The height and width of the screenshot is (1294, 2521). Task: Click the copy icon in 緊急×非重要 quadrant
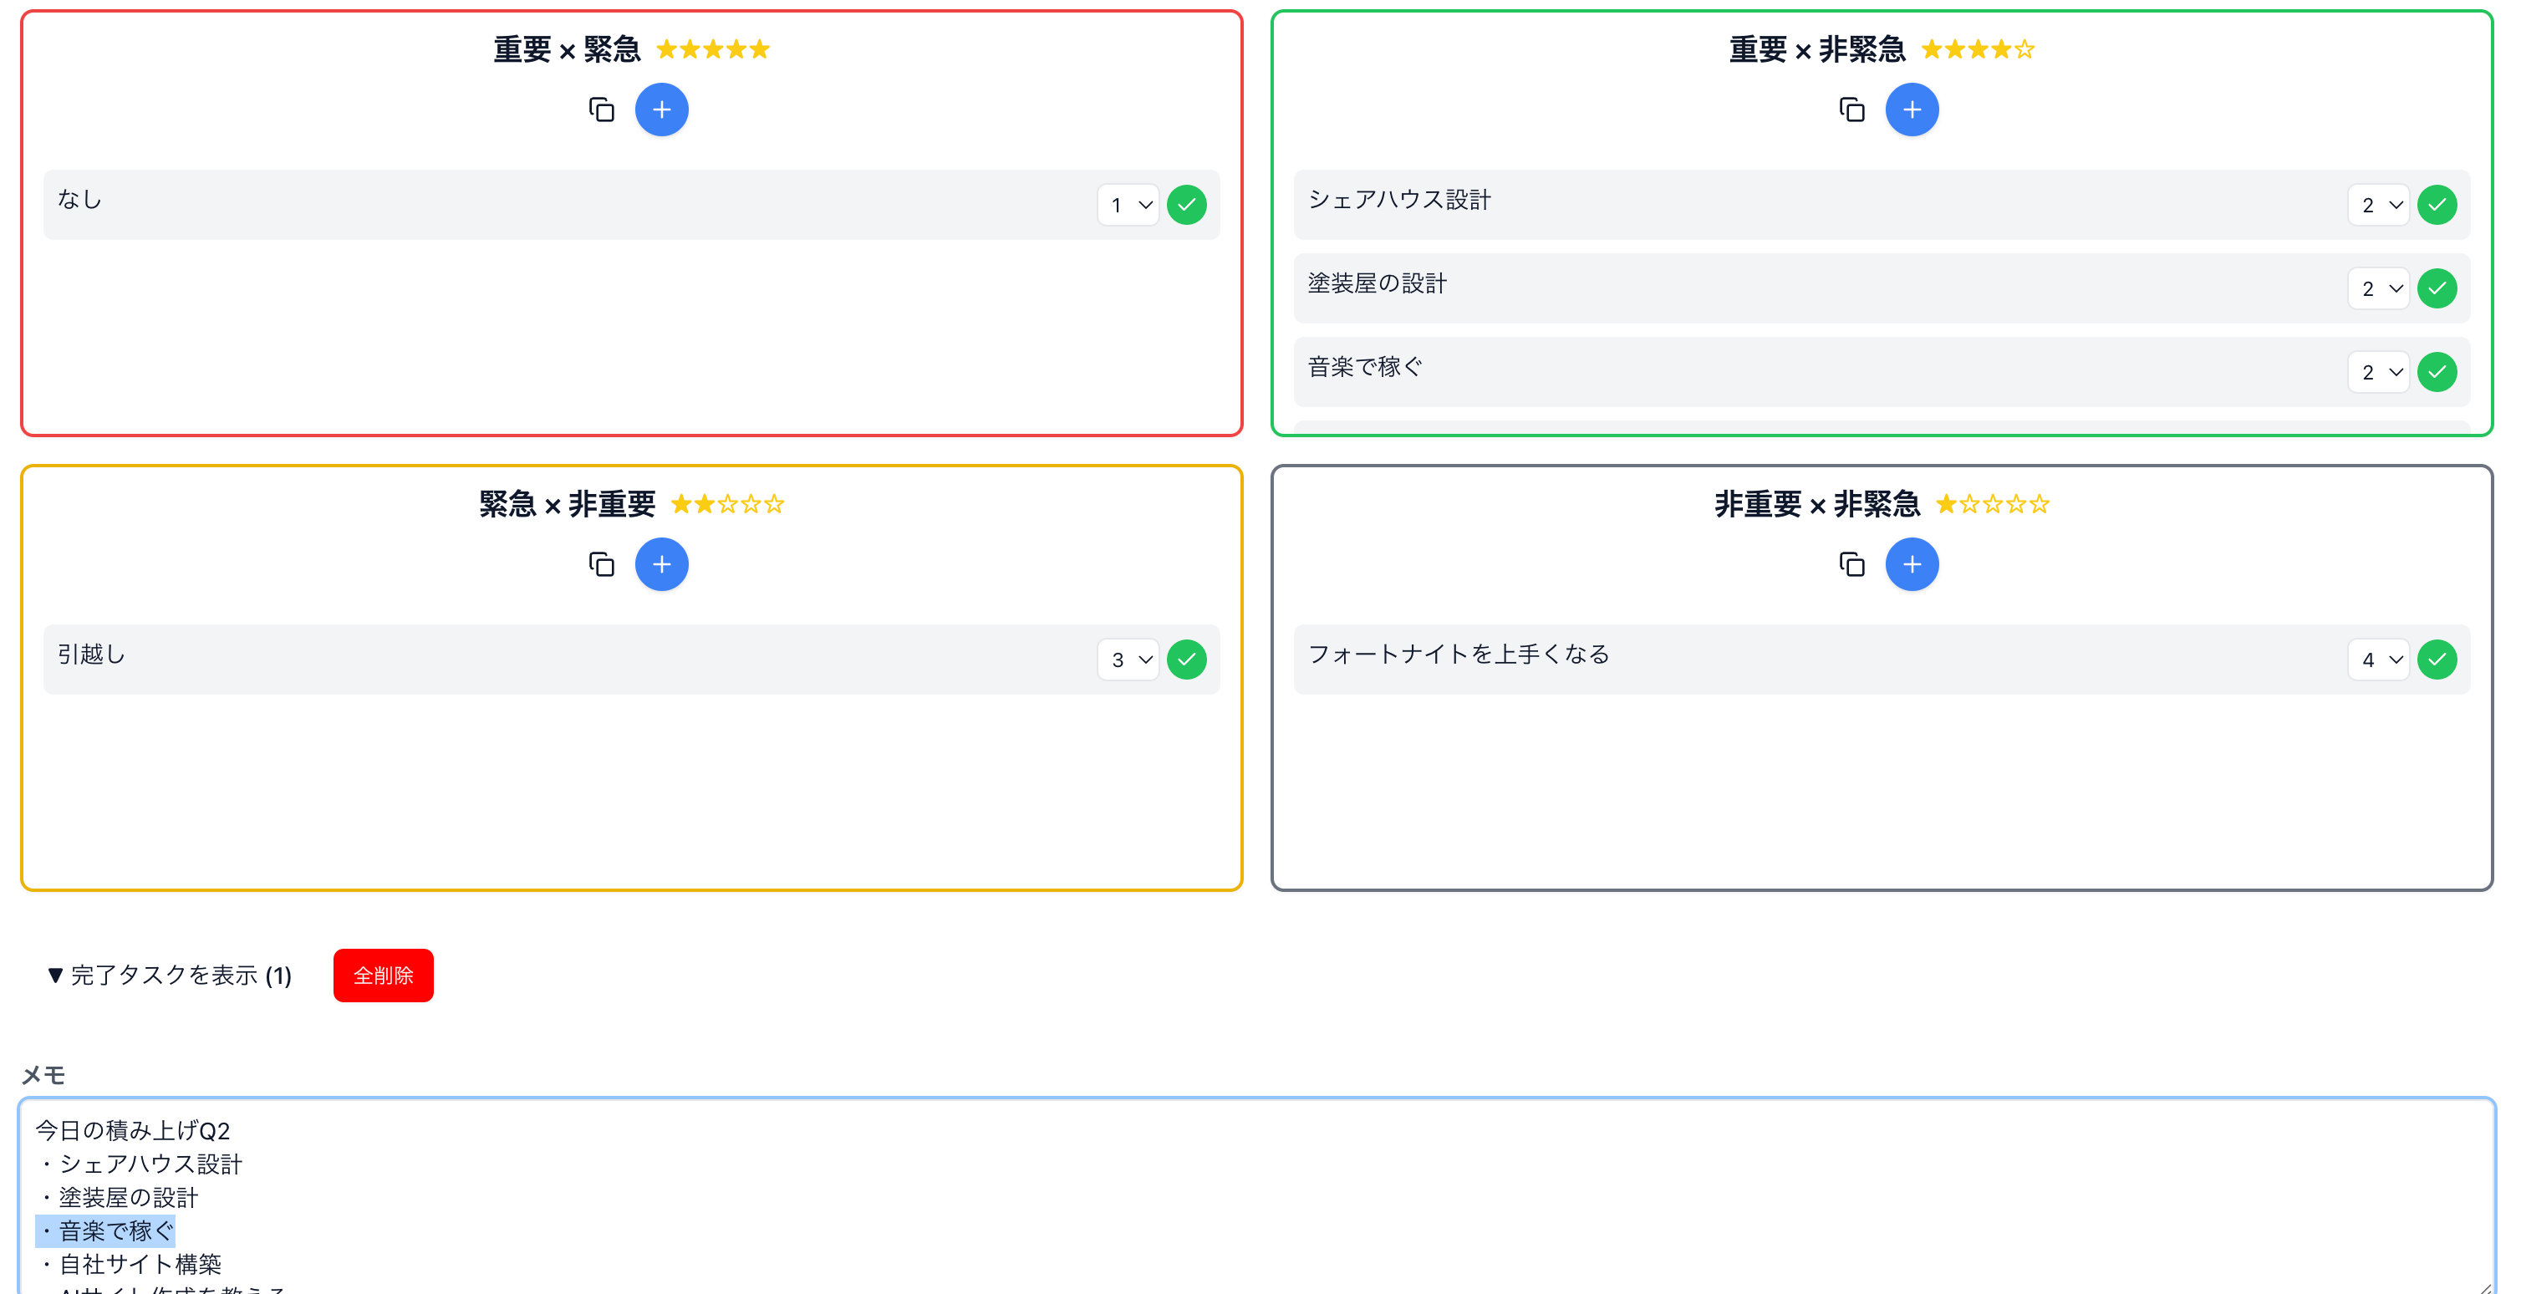pos(601,565)
